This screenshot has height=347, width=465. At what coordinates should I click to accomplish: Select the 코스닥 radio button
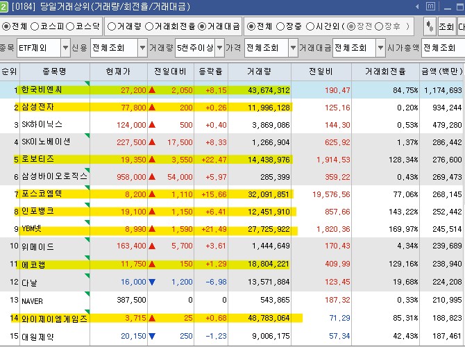tap(70, 26)
